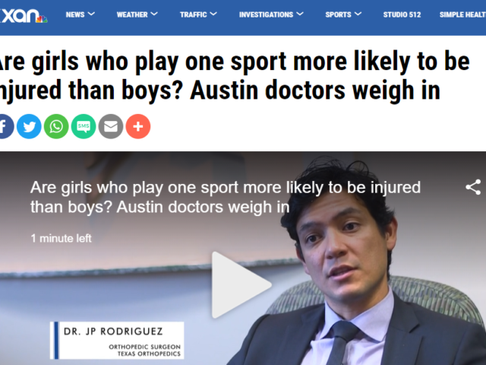This screenshot has height=365, width=486.
Task: Expand the Traffic dropdown chevron
Action: pyautogui.click(x=213, y=14)
